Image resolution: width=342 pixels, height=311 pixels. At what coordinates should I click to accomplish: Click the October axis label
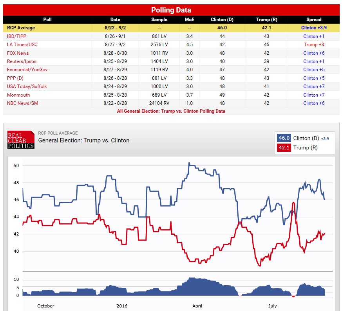point(45,306)
